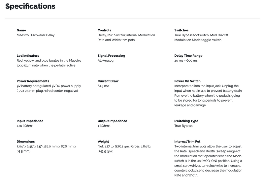Click the All-Analog value
Image resolution: width=264 pixels, height=188 pixels.
pos(106,61)
